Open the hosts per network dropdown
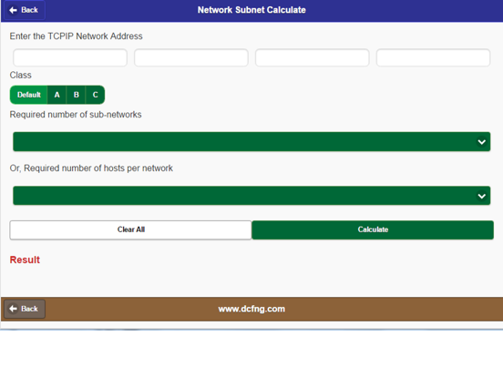 click(x=251, y=196)
